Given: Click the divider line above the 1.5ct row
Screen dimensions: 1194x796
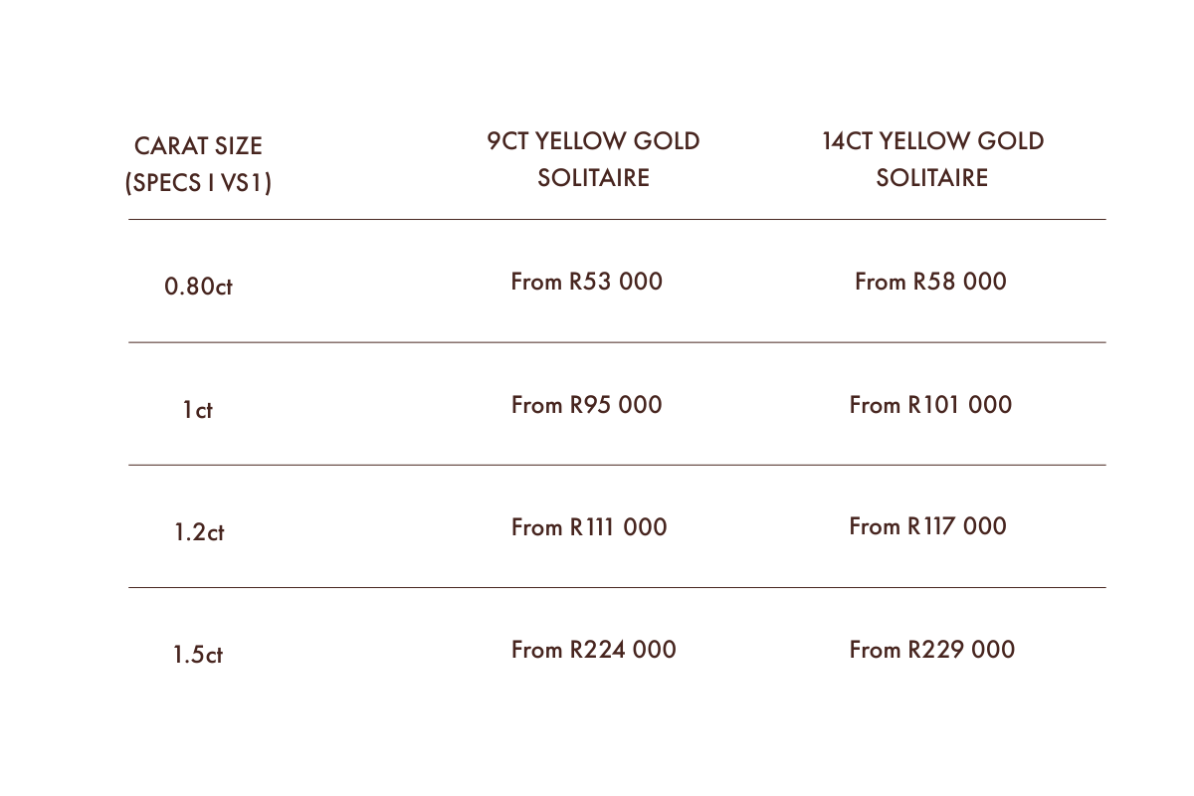Looking at the screenshot, I should click(x=617, y=587).
